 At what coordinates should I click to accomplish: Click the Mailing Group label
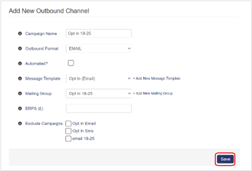pyautogui.click(x=39, y=93)
